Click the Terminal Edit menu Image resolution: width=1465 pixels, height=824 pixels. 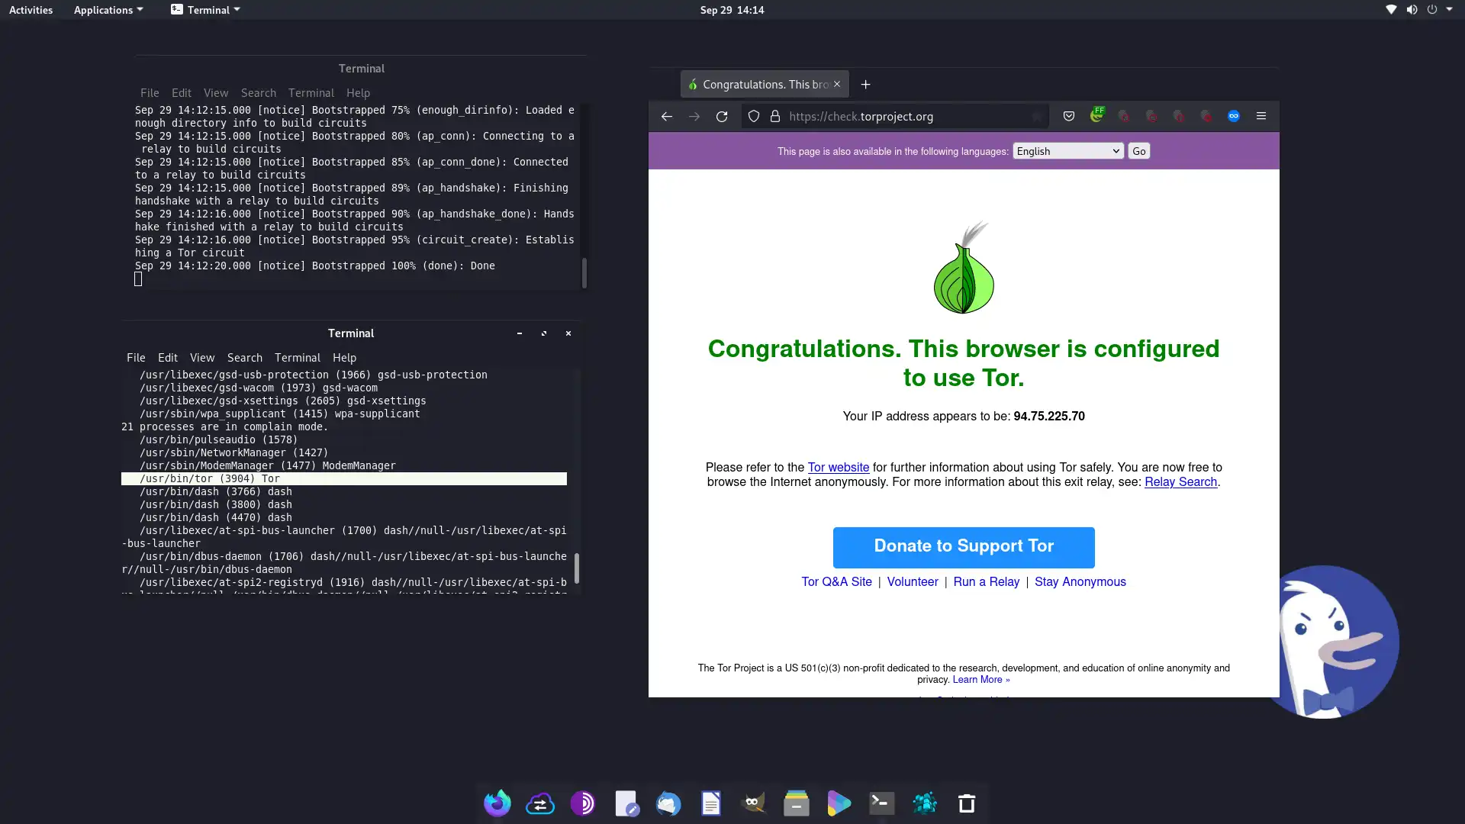point(167,357)
